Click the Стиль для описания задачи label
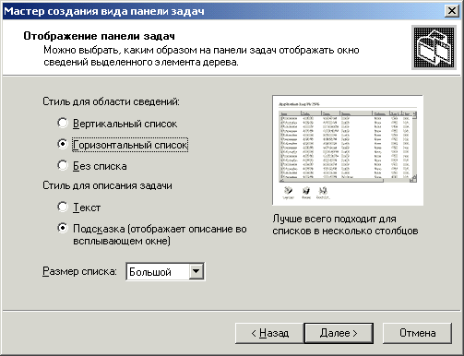 [x=107, y=185]
